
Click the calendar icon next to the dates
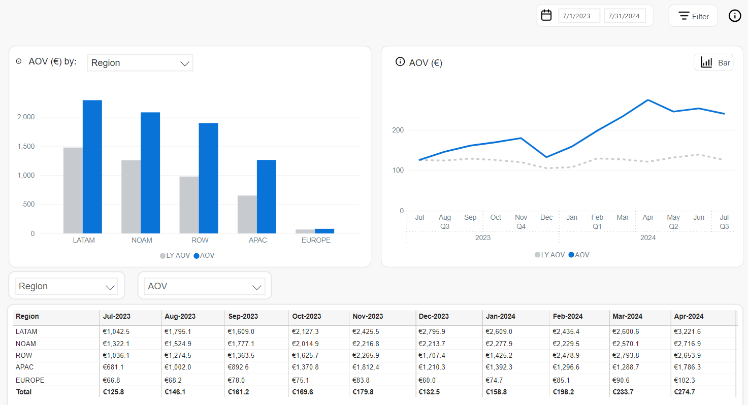546,15
